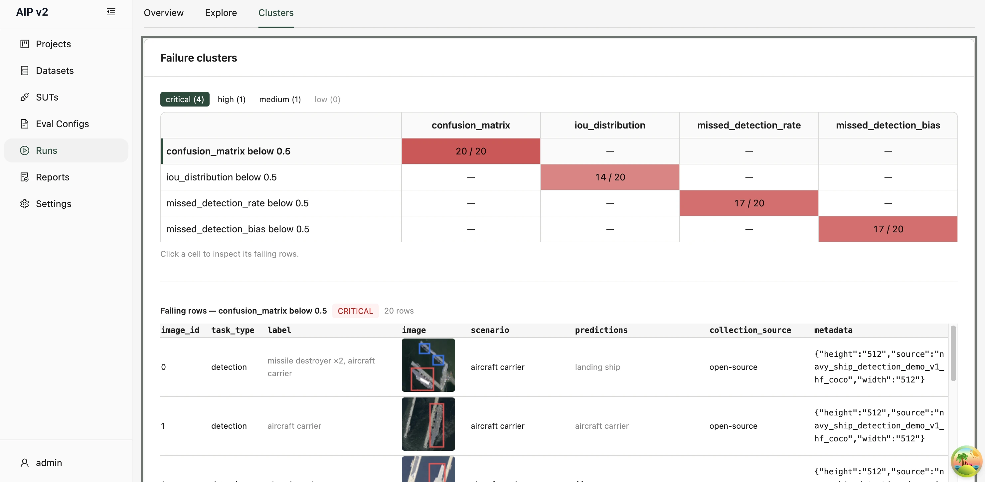Screen dimensions: 986x482
Task: Click the '20 rows' count text
Action: [399, 311]
